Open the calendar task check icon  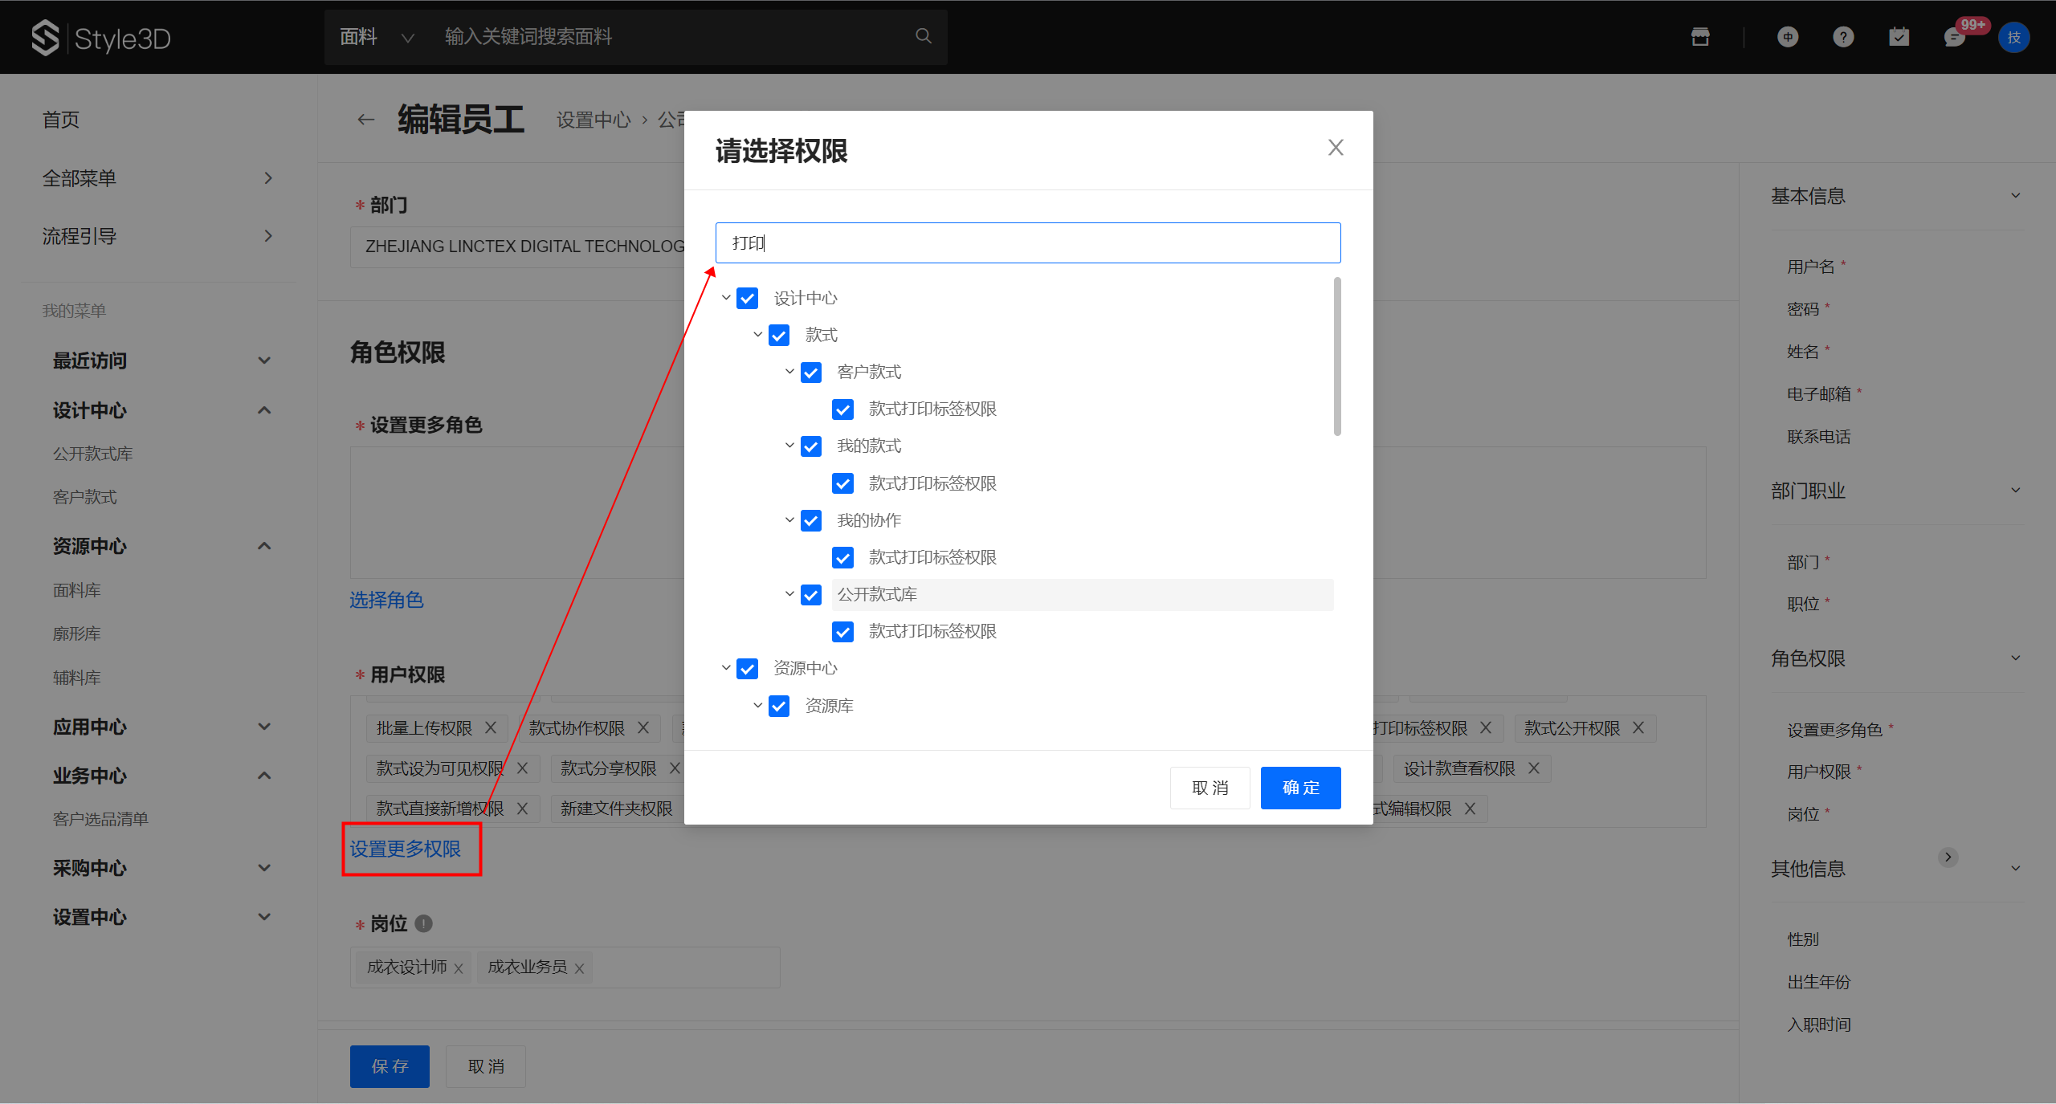1899,37
